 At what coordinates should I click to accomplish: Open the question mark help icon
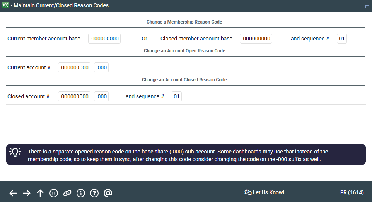[x=94, y=193]
